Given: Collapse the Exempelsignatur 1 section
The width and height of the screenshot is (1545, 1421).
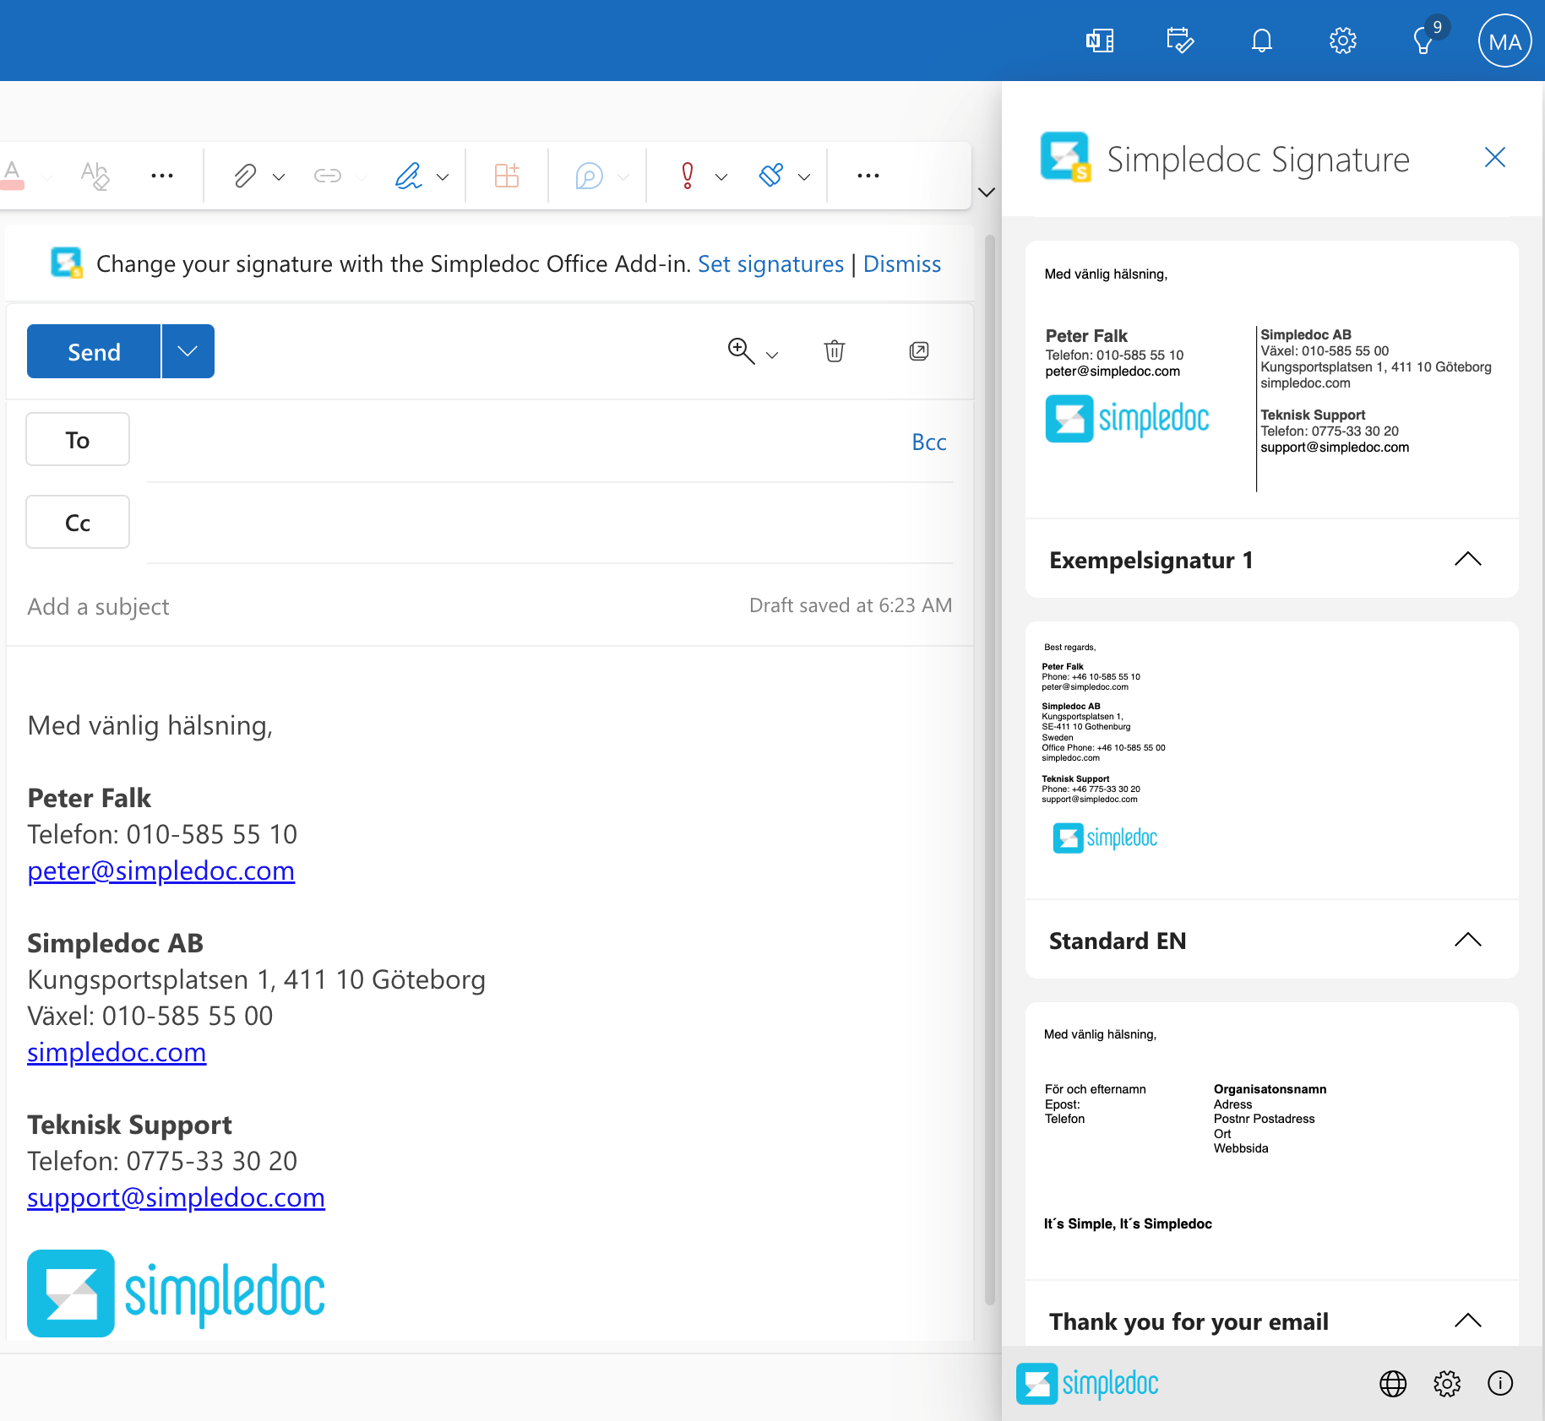Looking at the screenshot, I should (1467, 559).
